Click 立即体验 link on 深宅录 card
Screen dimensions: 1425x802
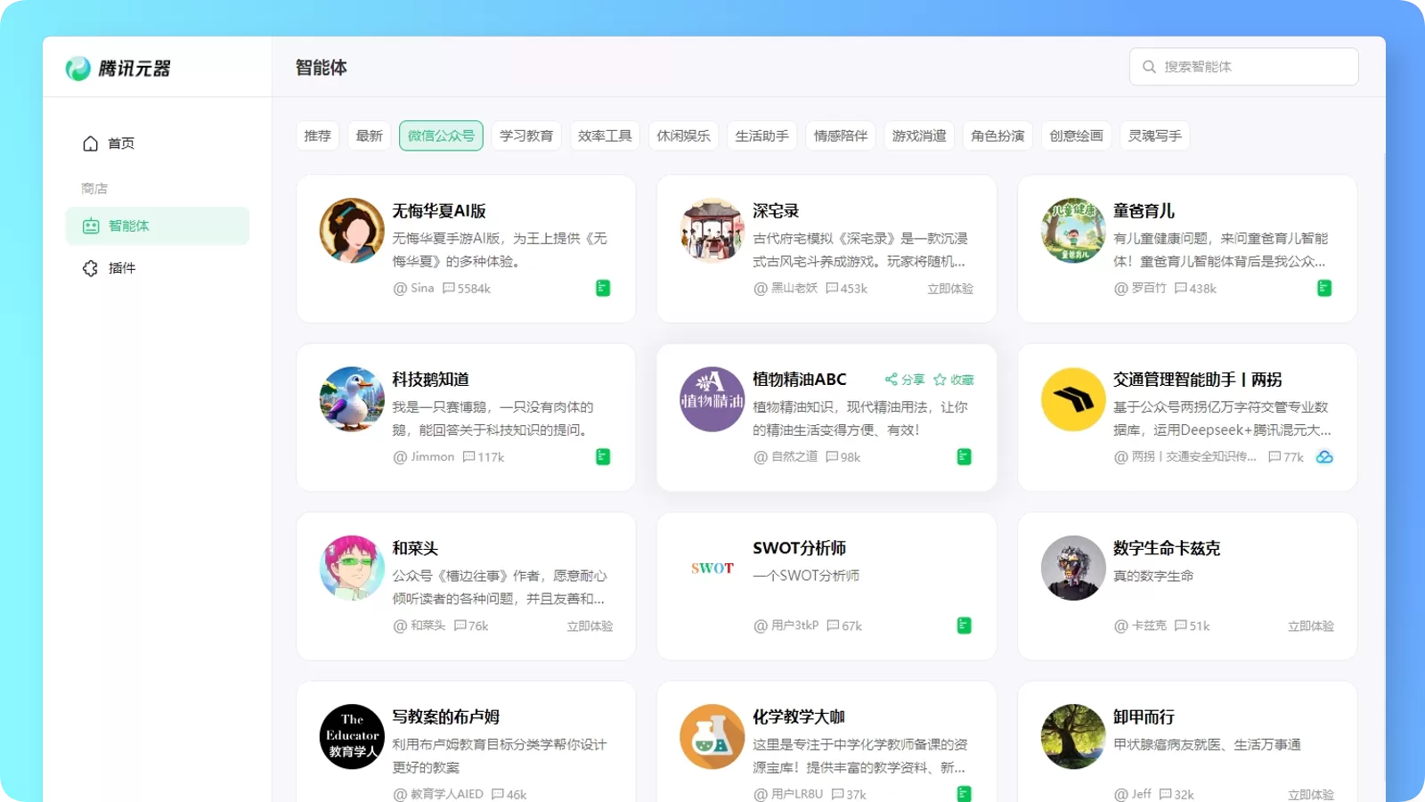(x=950, y=289)
